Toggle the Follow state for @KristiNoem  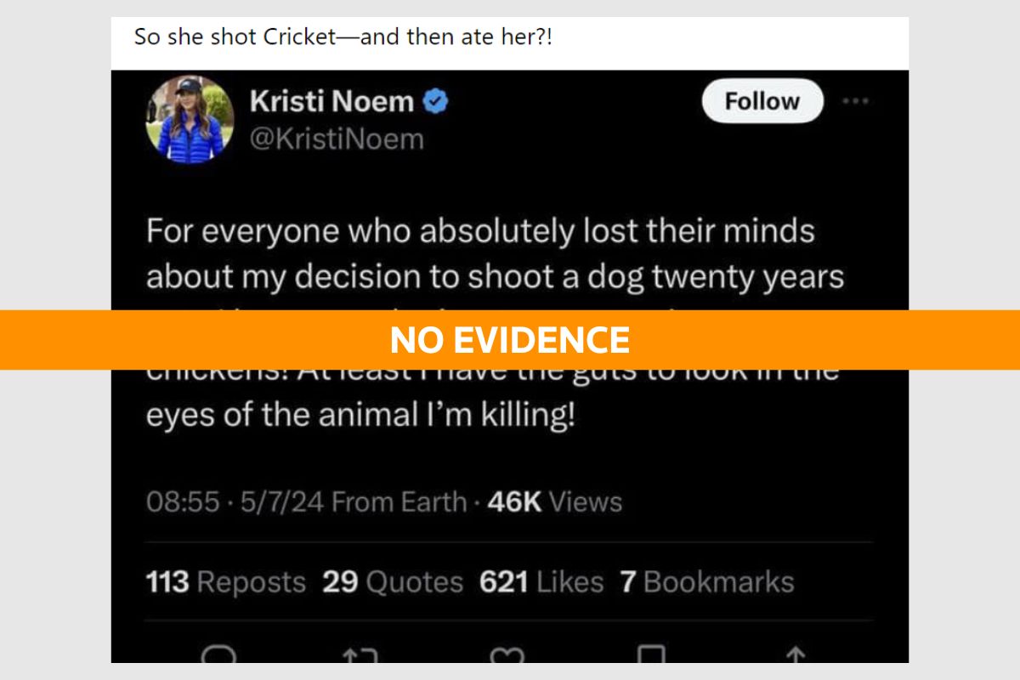tap(762, 100)
